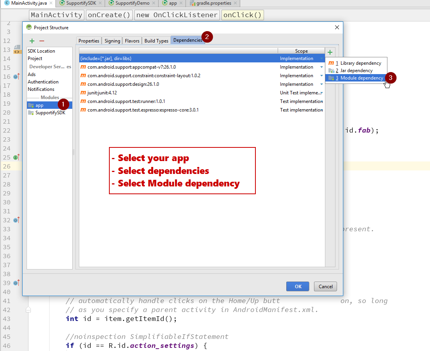Screen dimensions: 430x351
Task: Click the Cancel button
Action: pos(325,286)
